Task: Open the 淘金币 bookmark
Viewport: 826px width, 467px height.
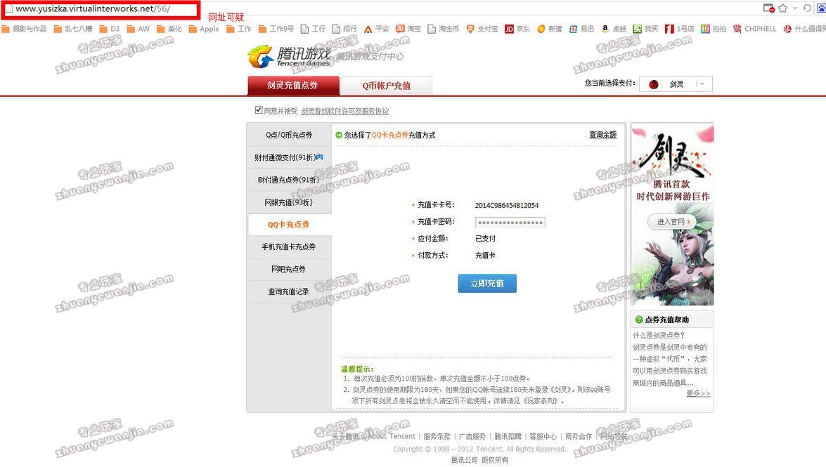Action: pyautogui.click(x=443, y=29)
